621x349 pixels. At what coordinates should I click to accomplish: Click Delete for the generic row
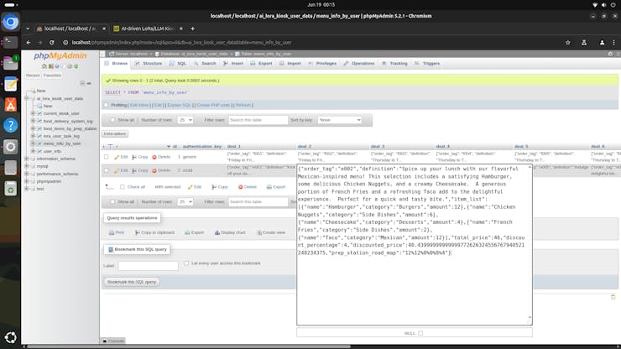click(x=161, y=157)
